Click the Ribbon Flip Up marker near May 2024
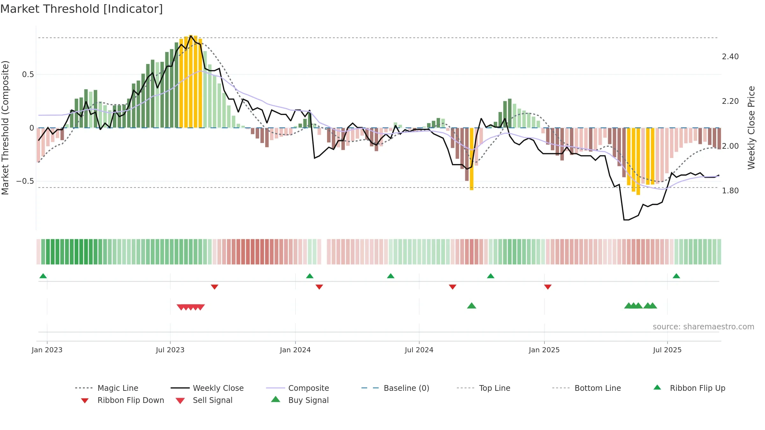The height and width of the screenshot is (430, 765). tap(391, 276)
